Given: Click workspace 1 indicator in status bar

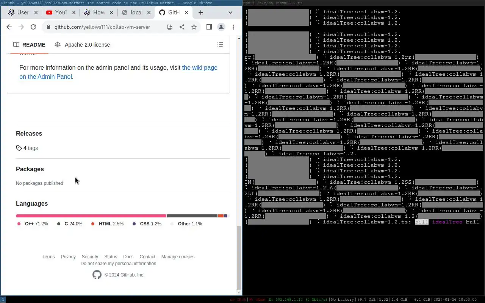Looking at the screenshot, I should click(x=3, y=300).
